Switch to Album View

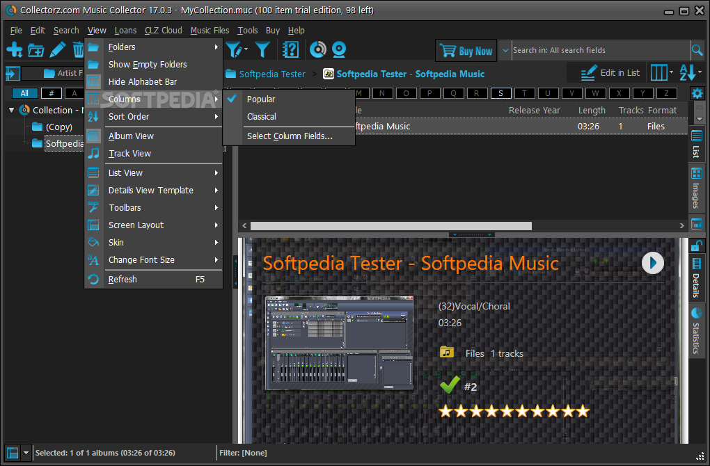(x=154, y=136)
